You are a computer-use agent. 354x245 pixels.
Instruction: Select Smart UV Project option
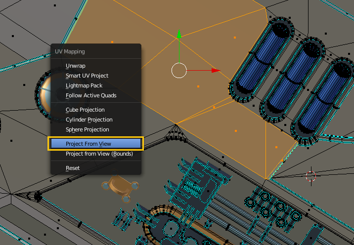click(x=96, y=76)
